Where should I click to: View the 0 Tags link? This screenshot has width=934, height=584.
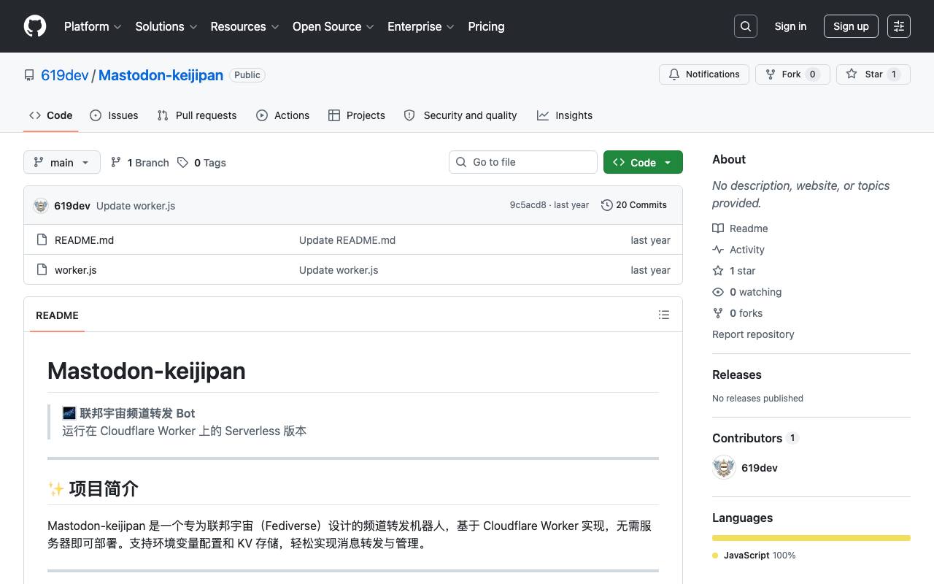click(x=201, y=163)
